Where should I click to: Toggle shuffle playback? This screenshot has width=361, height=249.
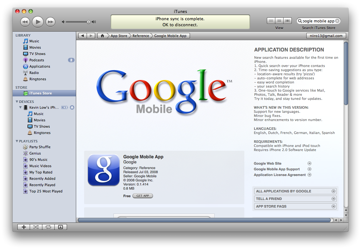click(36, 227)
